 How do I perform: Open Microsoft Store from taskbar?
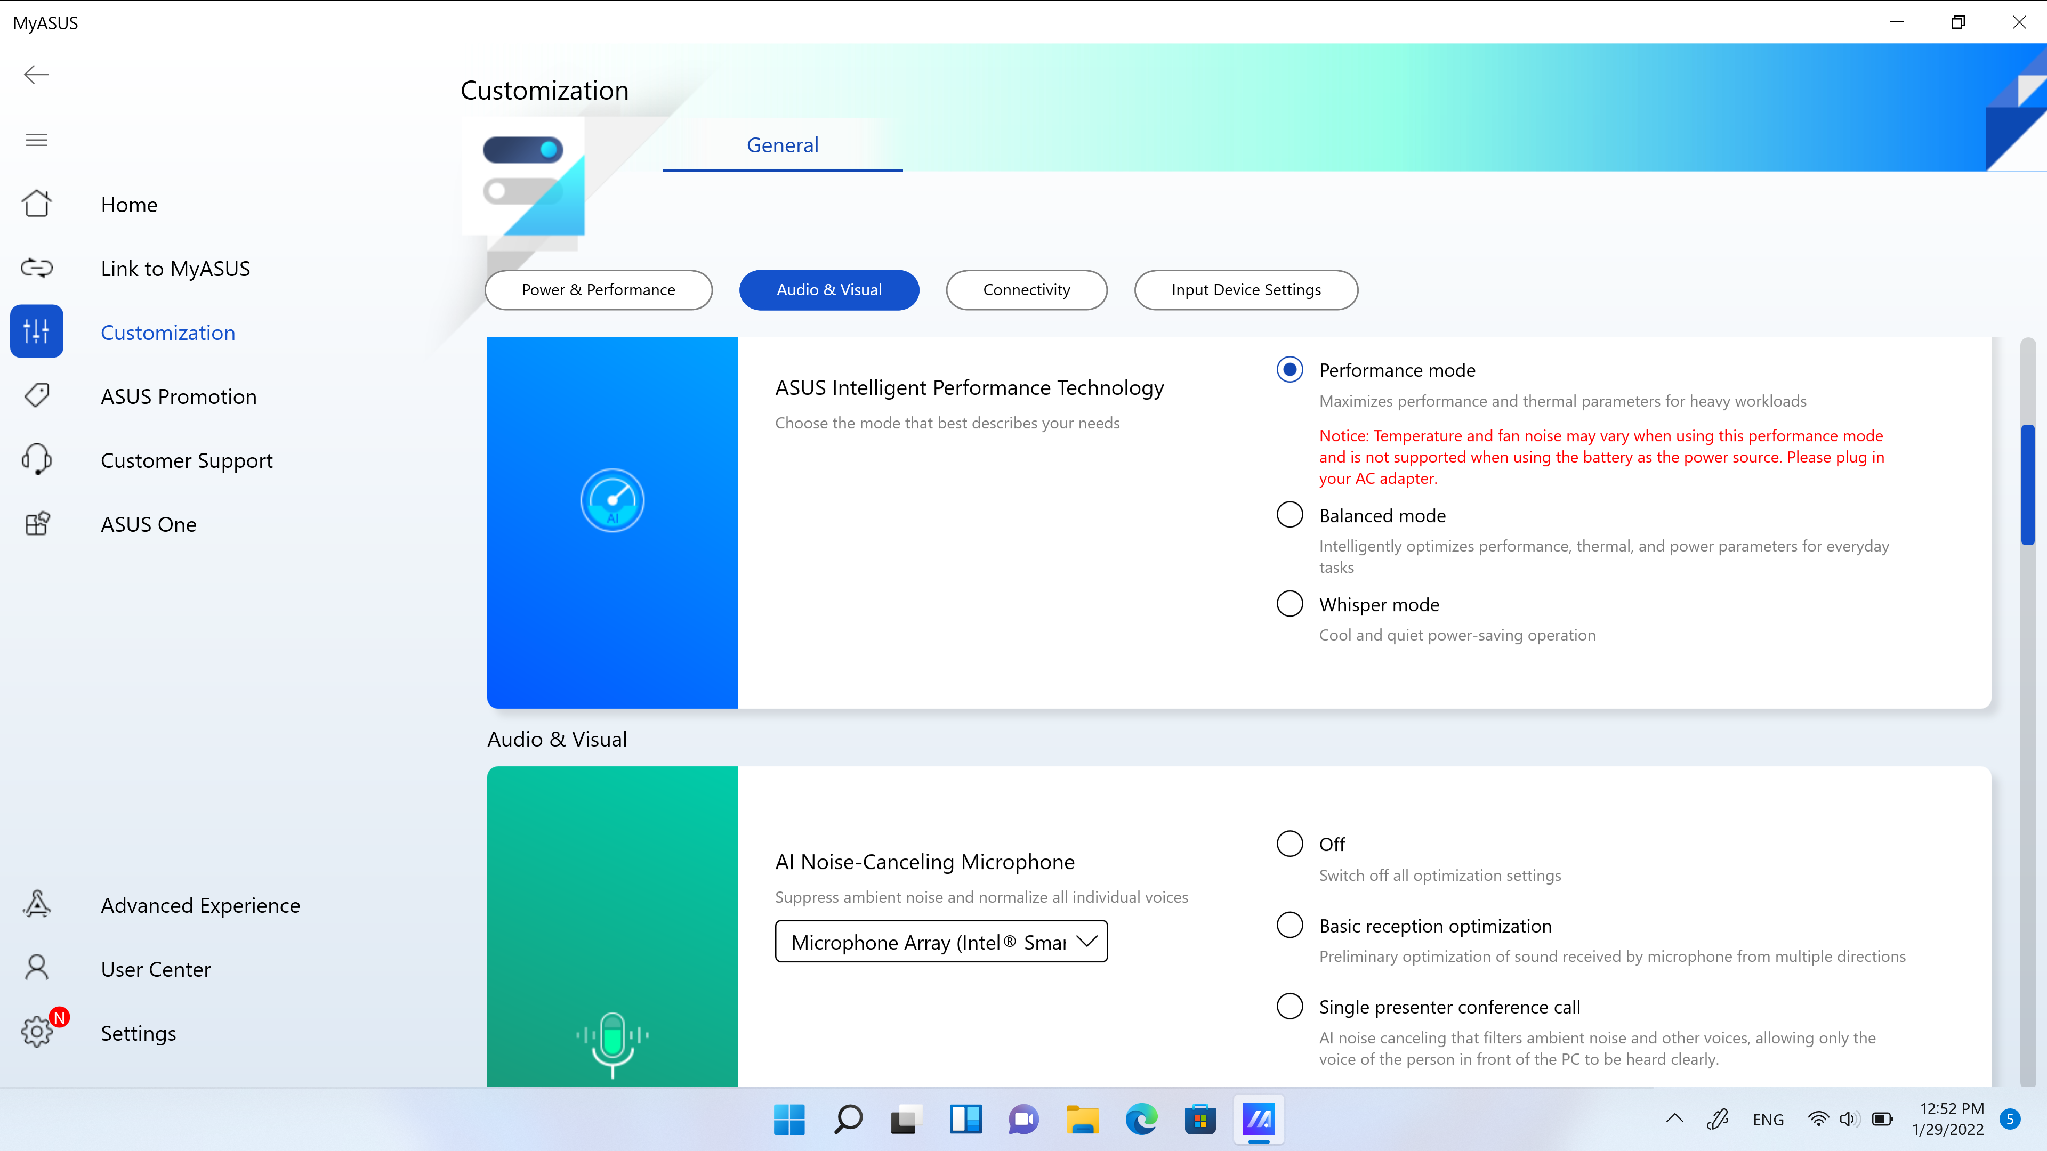point(1200,1119)
